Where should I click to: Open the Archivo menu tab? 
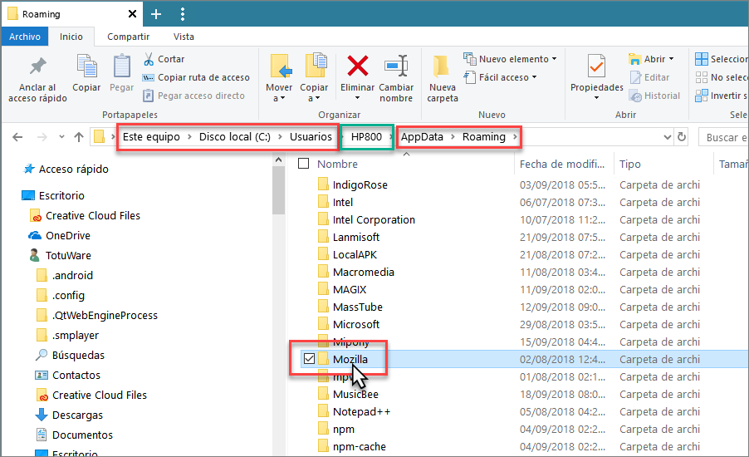click(25, 37)
